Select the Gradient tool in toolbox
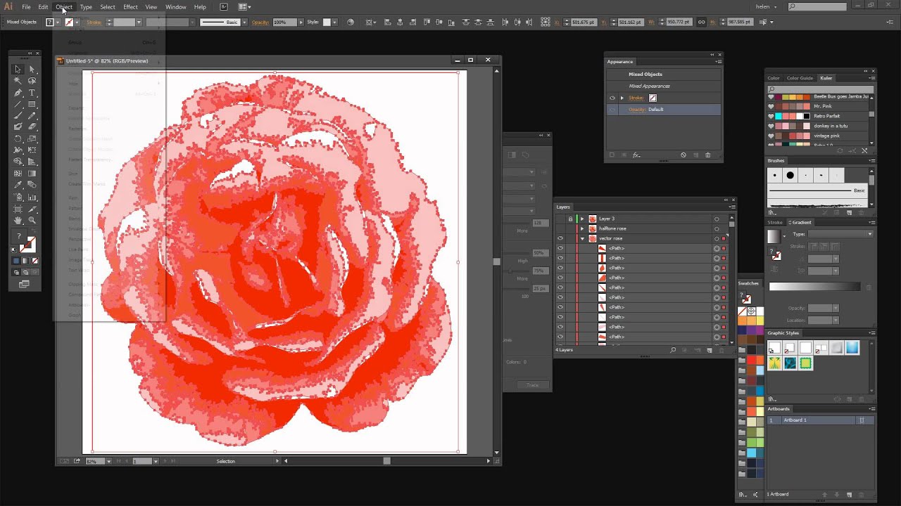 coord(32,174)
